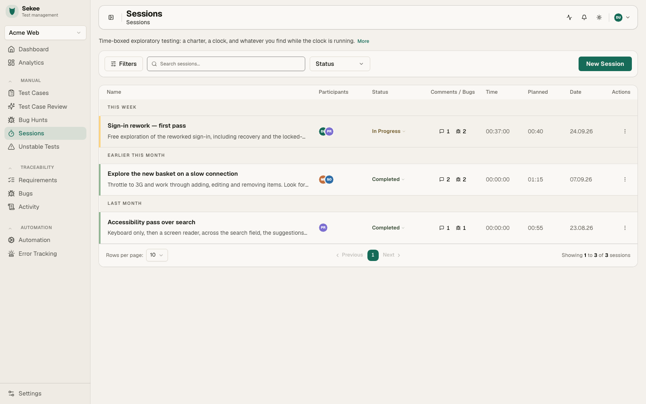Open the activity pulse icon in header
Viewport: 646px width, 404px height.
569,17
